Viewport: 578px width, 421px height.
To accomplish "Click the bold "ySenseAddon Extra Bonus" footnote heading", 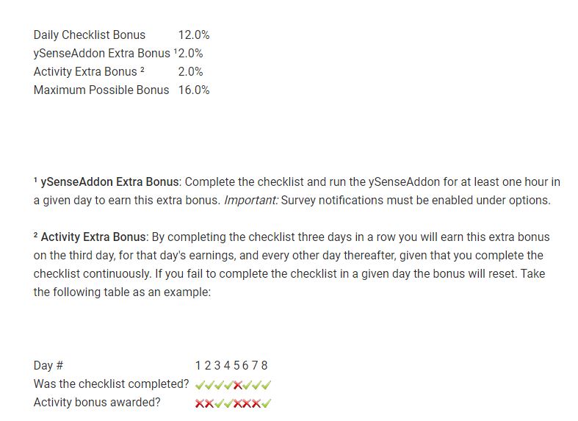I will pos(110,181).
